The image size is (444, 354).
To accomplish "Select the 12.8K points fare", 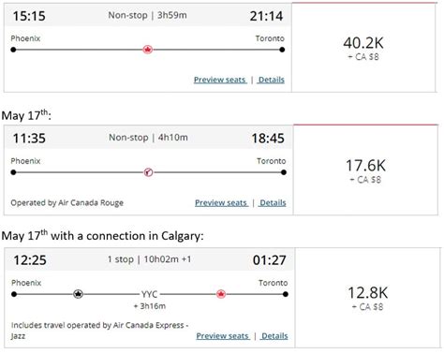I will coord(368,298).
